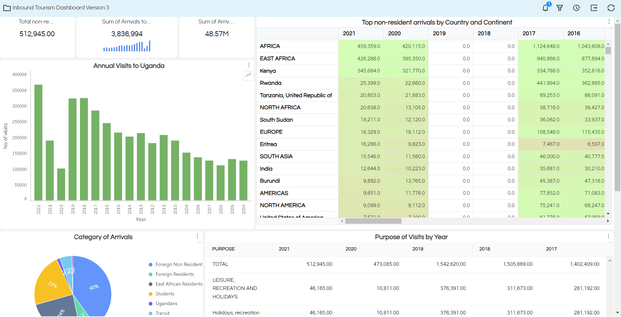621x317 pixels.
Task: Select the EAST AFRICA row label
Action: 277,59
